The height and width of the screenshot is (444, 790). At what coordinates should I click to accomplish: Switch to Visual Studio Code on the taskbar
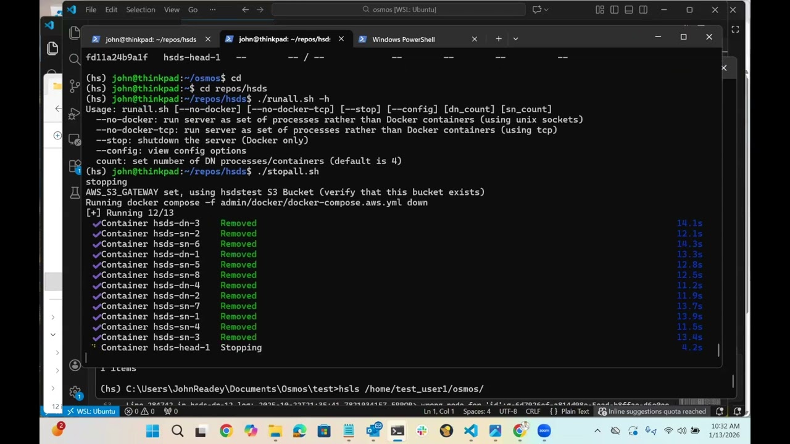click(x=470, y=431)
